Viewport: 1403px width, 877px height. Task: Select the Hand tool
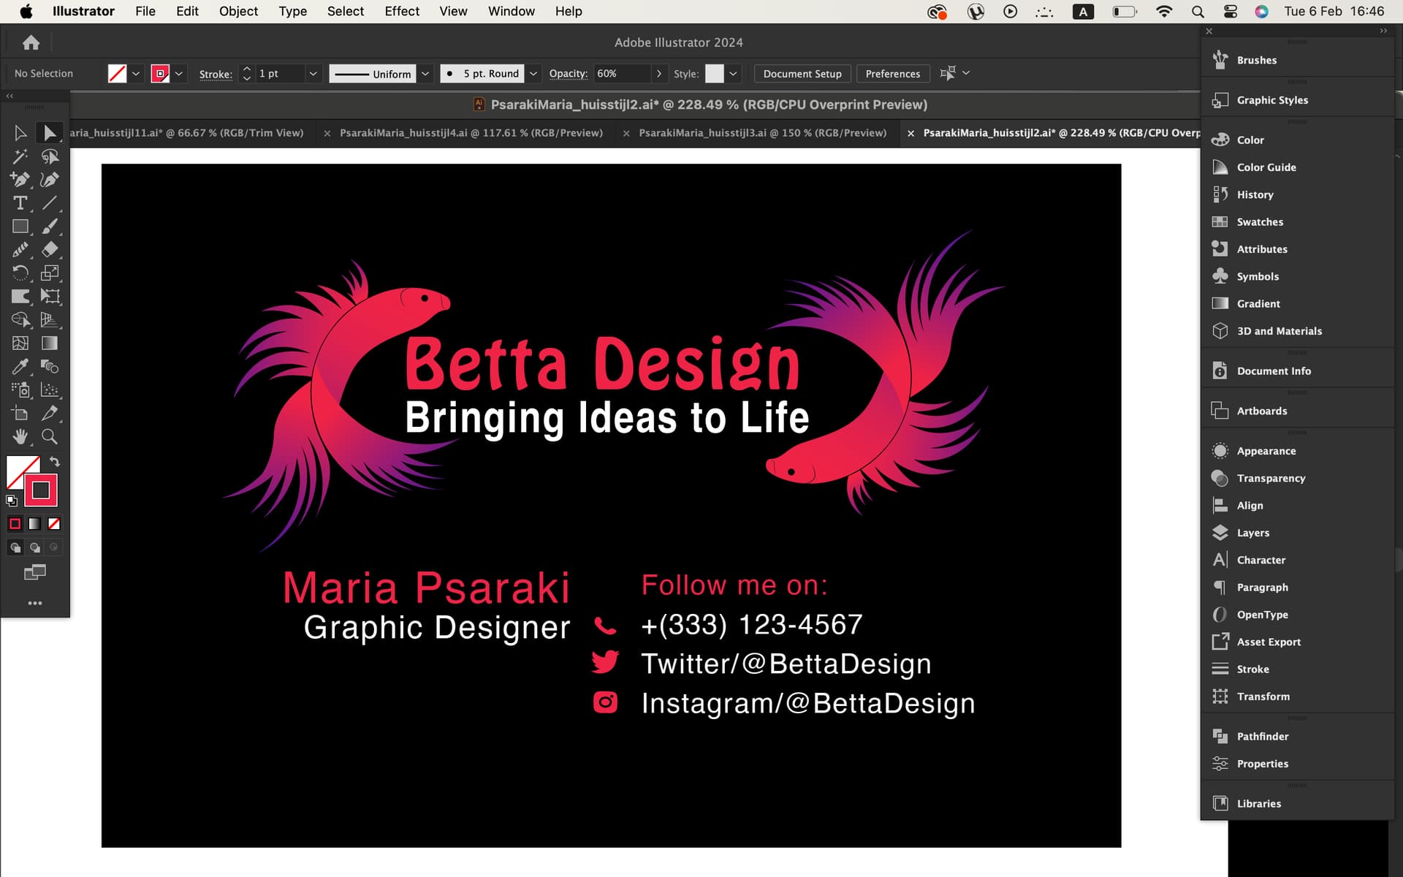pyautogui.click(x=20, y=436)
